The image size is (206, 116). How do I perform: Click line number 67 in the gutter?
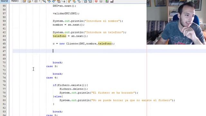[x=4, y=51]
